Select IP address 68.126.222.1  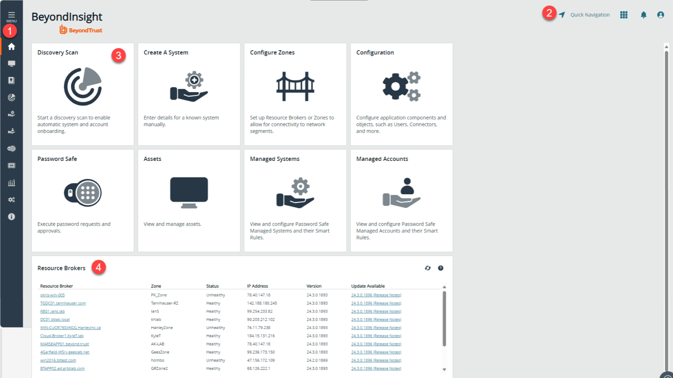coord(258,369)
